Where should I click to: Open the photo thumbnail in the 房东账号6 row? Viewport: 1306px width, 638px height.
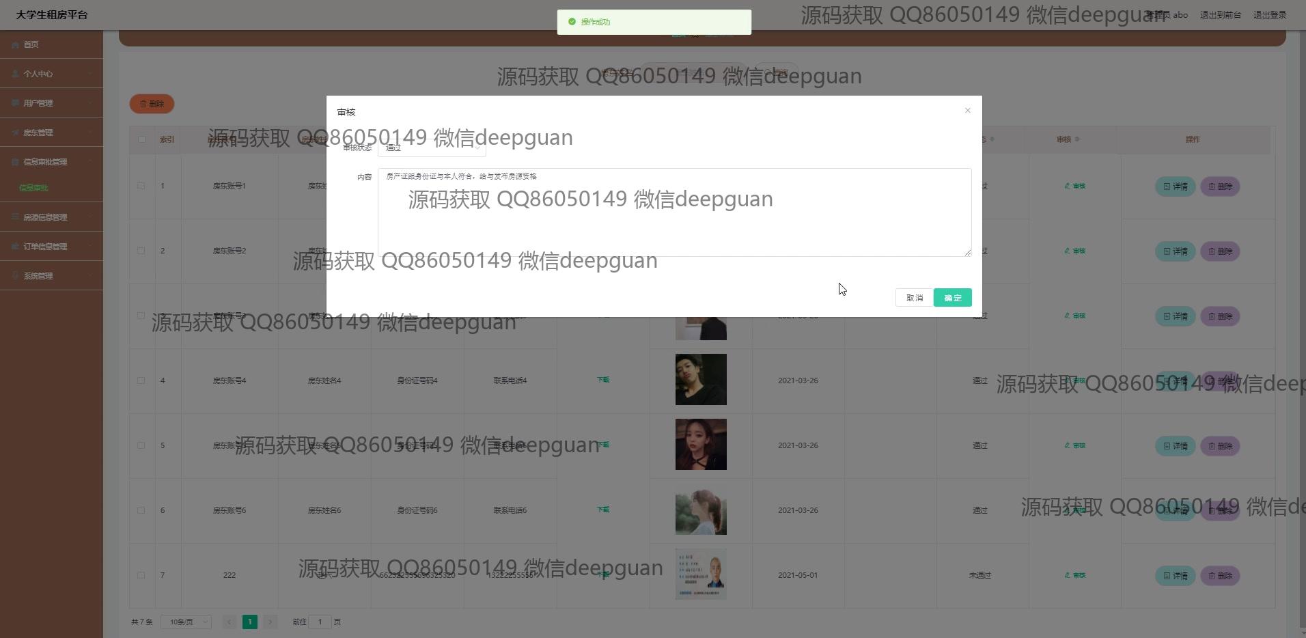[701, 510]
